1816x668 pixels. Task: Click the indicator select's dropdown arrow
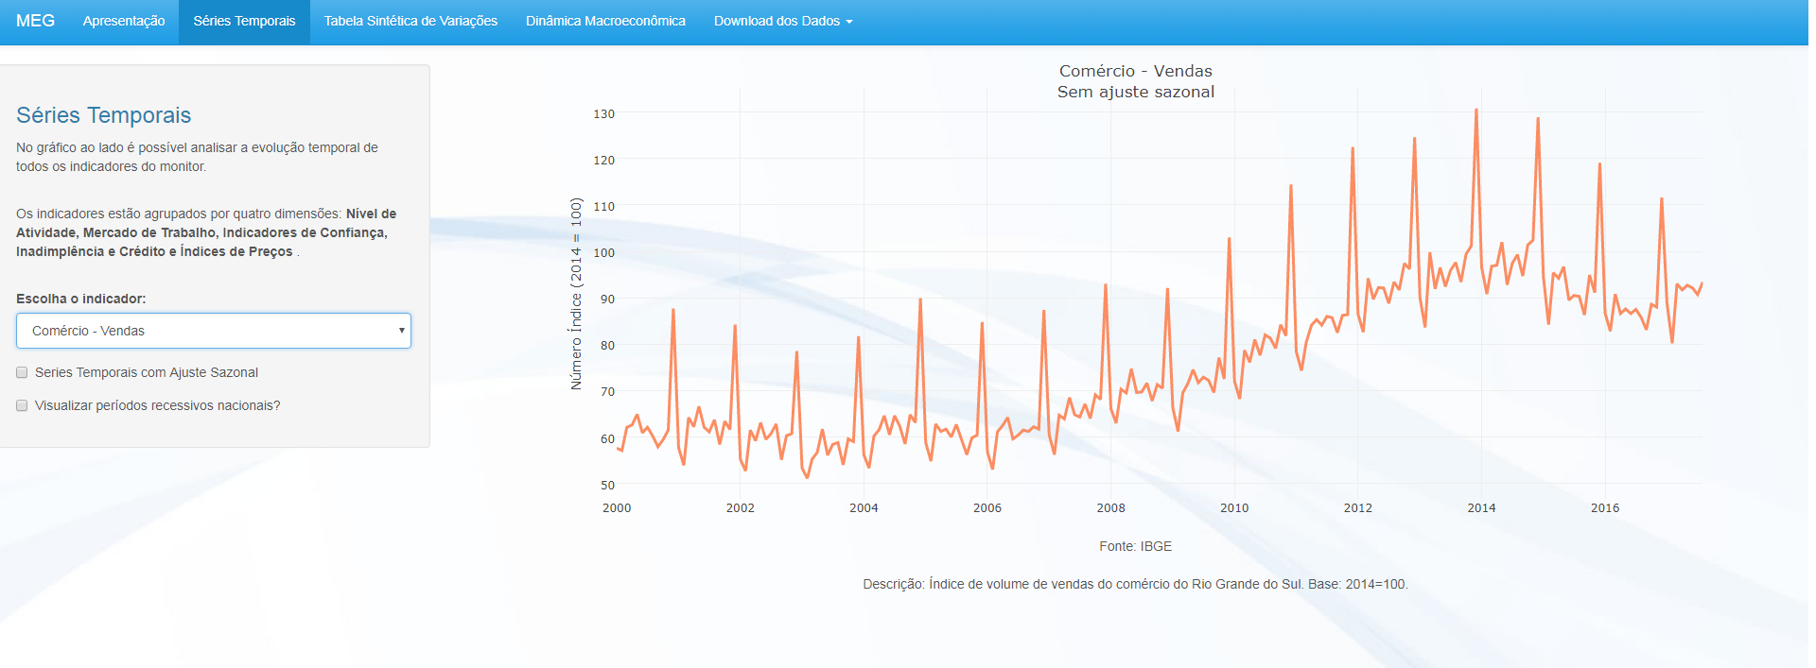click(x=401, y=331)
